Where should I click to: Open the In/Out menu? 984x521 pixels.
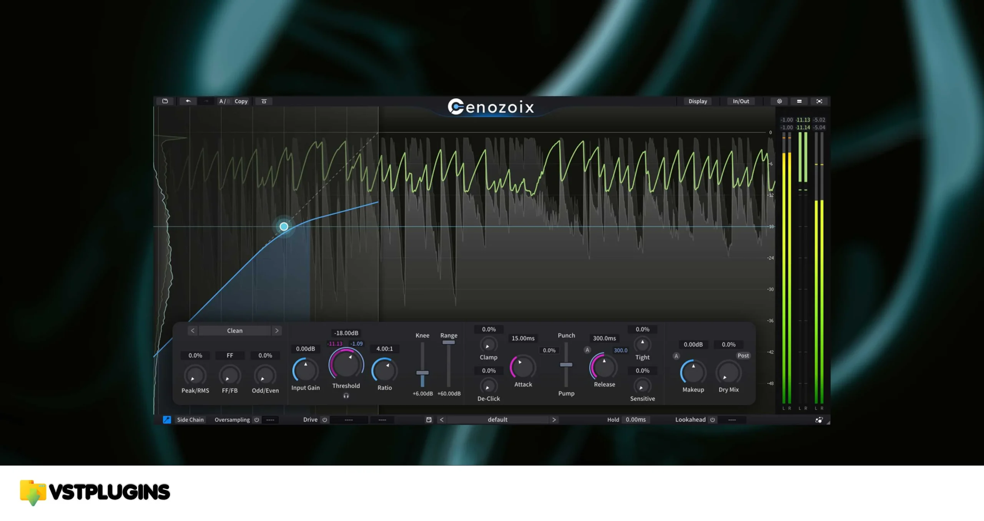740,101
